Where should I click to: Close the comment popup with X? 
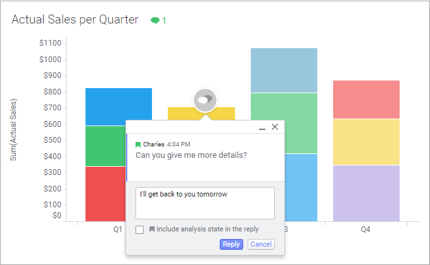[x=275, y=127]
